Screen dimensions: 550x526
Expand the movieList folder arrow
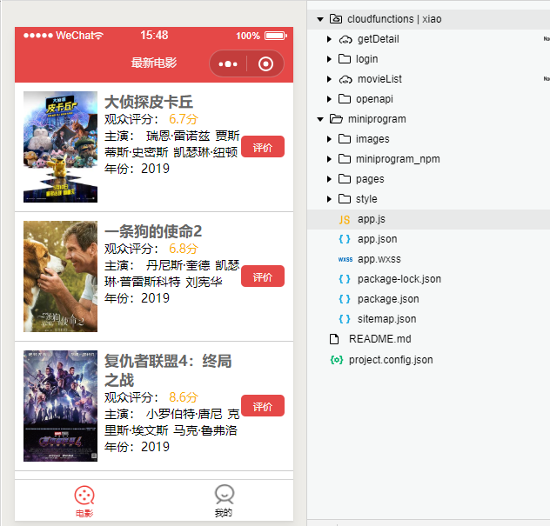[x=329, y=79]
